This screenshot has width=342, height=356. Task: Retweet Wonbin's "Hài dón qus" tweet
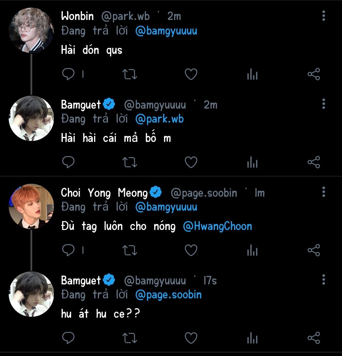tap(130, 74)
